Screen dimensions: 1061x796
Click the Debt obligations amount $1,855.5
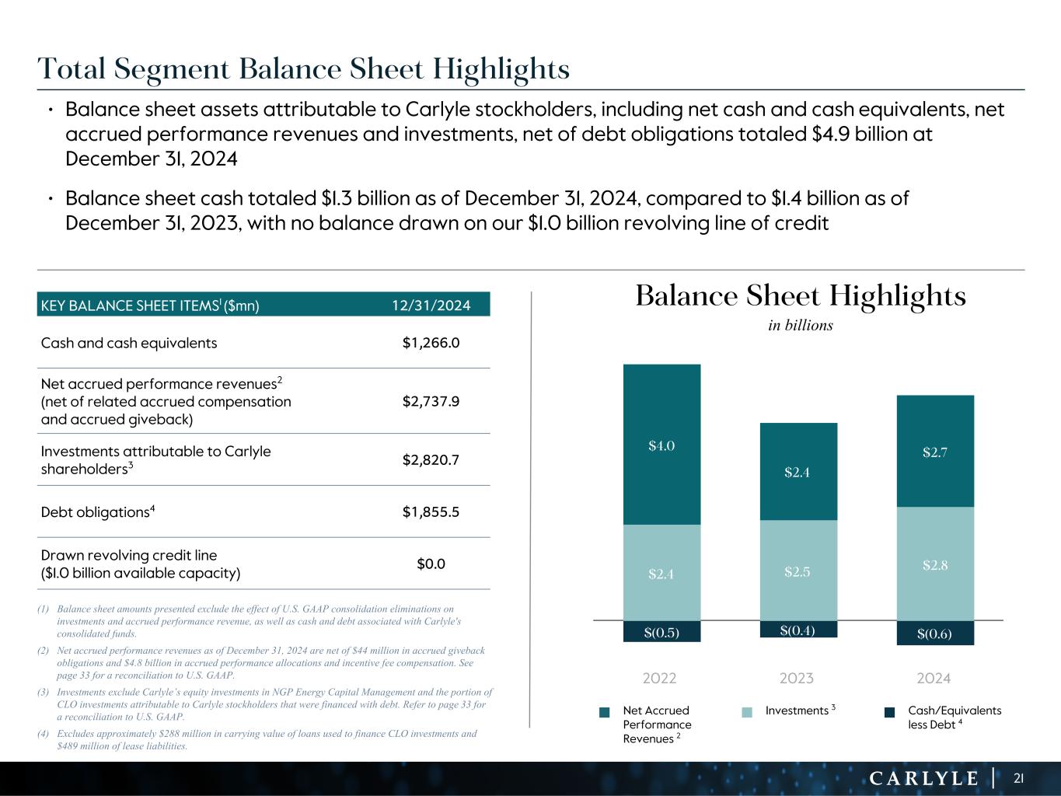coord(430,512)
